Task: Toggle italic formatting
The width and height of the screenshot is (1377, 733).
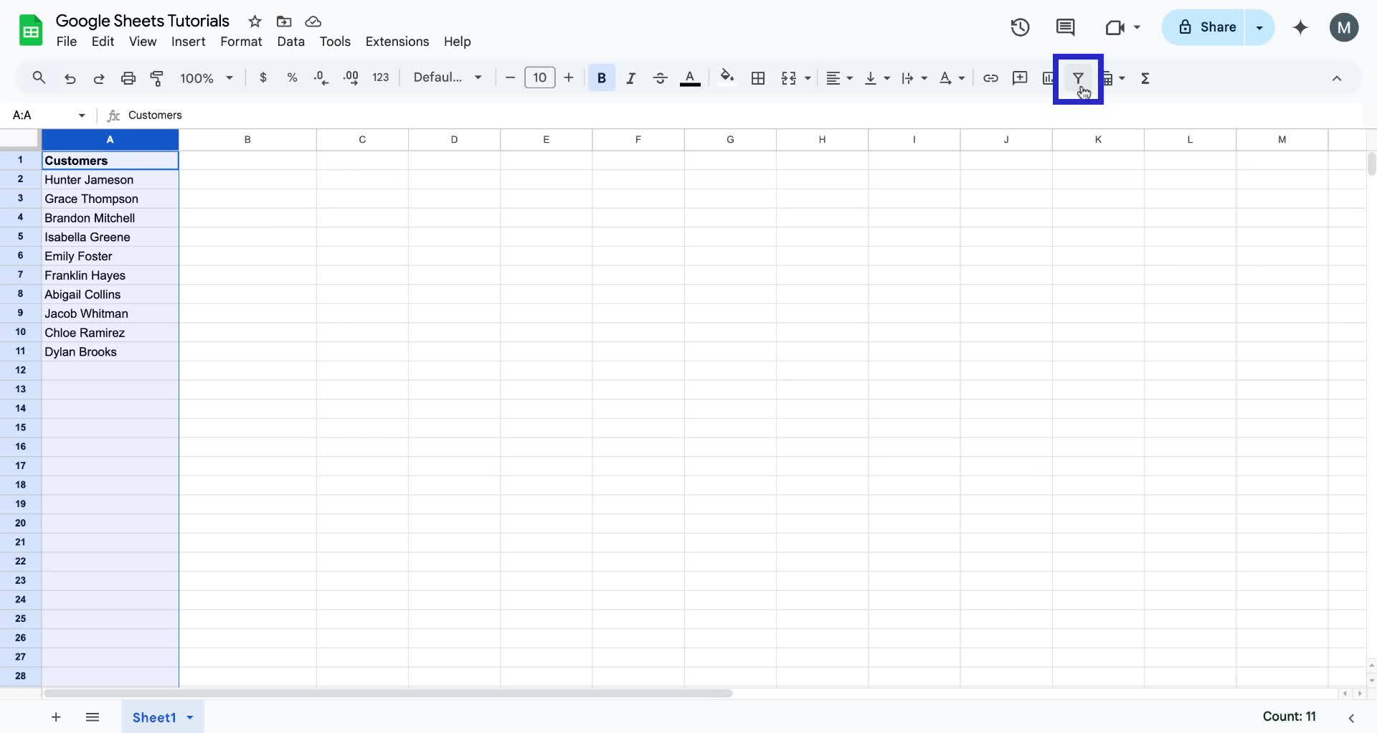Action: pyautogui.click(x=630, y=77)
